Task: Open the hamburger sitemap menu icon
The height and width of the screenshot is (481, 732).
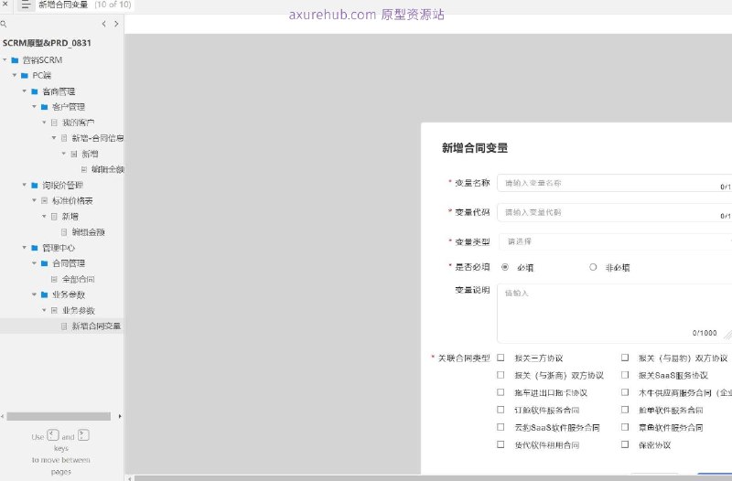Action: click(x=26, y=5)
